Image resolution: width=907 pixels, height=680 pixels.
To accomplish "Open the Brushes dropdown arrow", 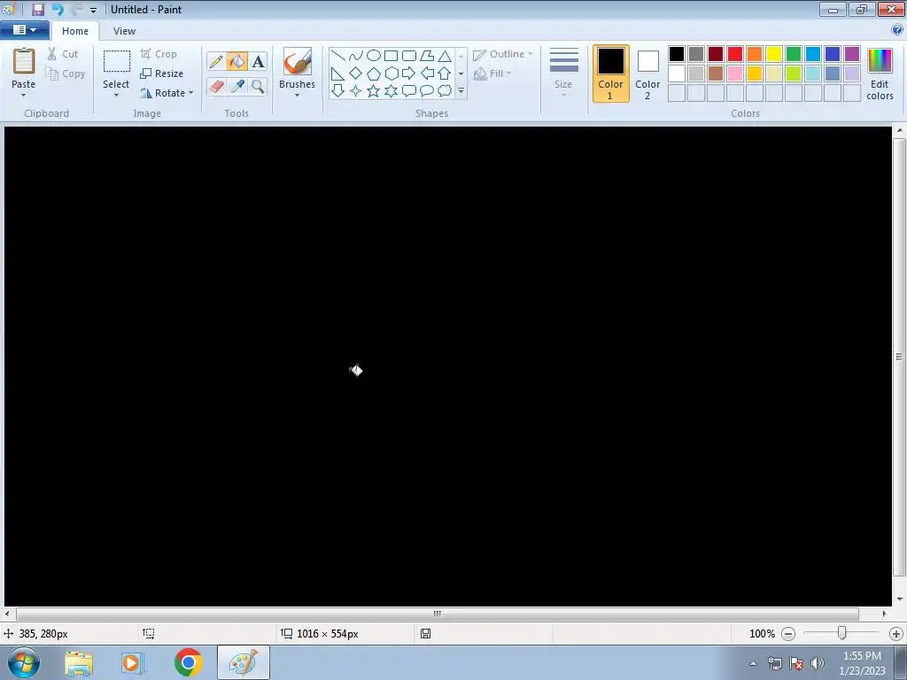I will pyautogui.click(x=297, y=95).
